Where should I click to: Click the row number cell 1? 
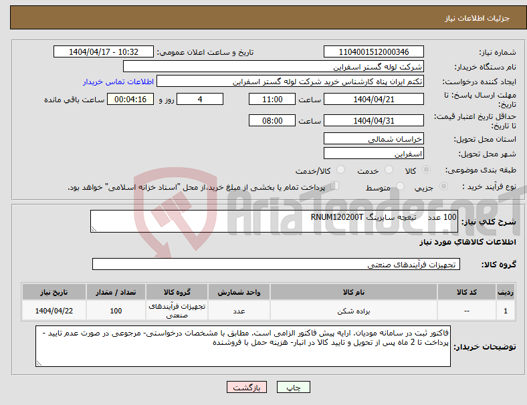click(505, 311)
